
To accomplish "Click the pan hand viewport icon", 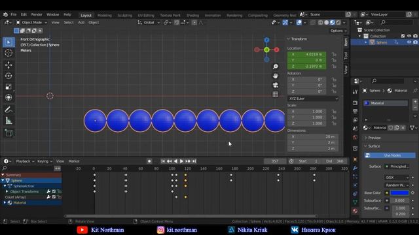I will [275, 76].
